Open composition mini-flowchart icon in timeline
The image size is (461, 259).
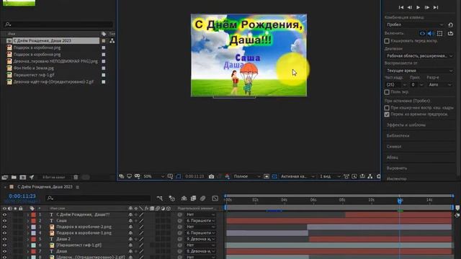(160, 199)
